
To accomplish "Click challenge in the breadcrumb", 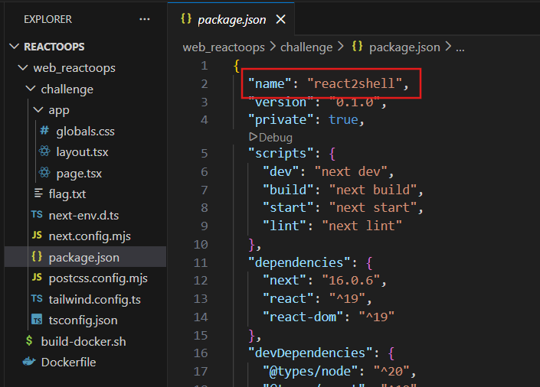I will [x=306, y=47].
